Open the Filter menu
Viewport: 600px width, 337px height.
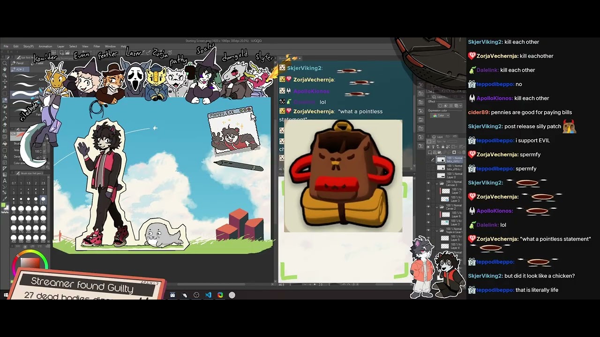coord(97,46)
